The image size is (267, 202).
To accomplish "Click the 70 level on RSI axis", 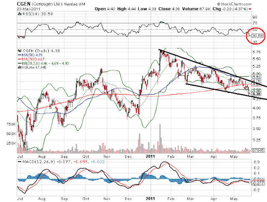I will pyautogui.click(x=255, y=23).
